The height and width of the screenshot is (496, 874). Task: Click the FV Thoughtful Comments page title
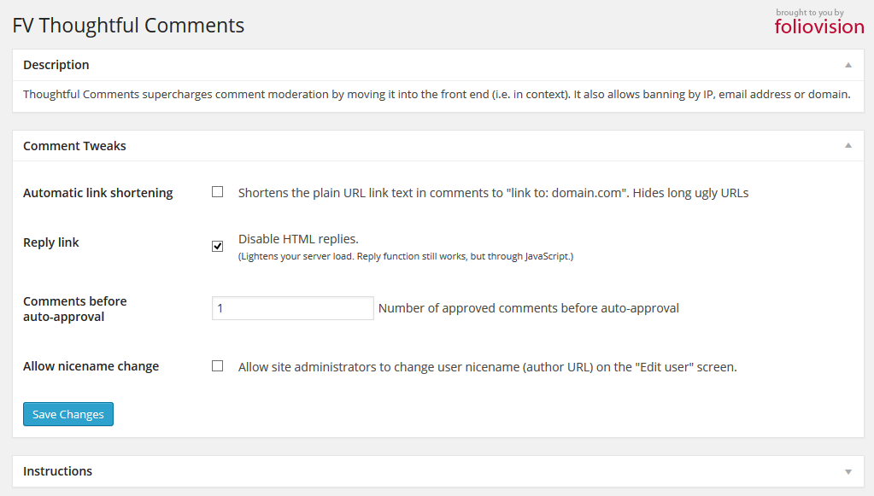coord(128,26)
